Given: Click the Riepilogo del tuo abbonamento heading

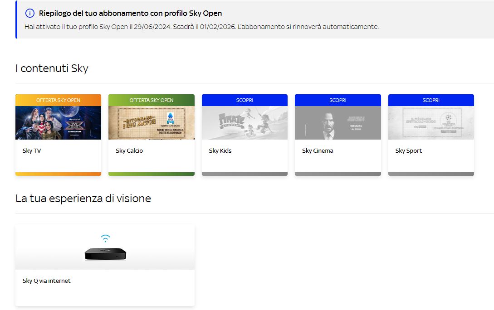Looking at the screenshot, I should (131, 13).
